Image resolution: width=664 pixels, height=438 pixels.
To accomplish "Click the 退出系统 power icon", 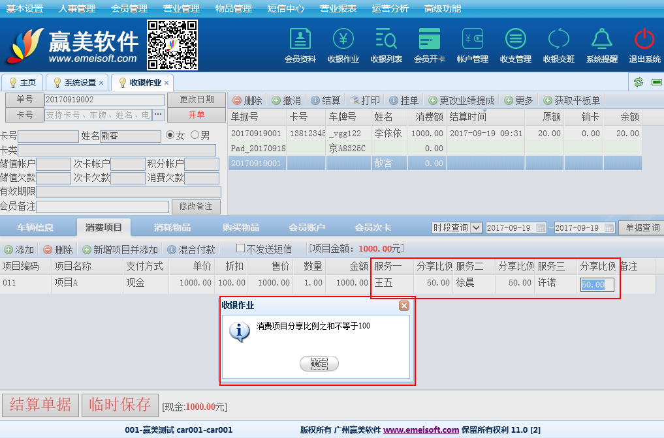I will [x=644, y=40].
